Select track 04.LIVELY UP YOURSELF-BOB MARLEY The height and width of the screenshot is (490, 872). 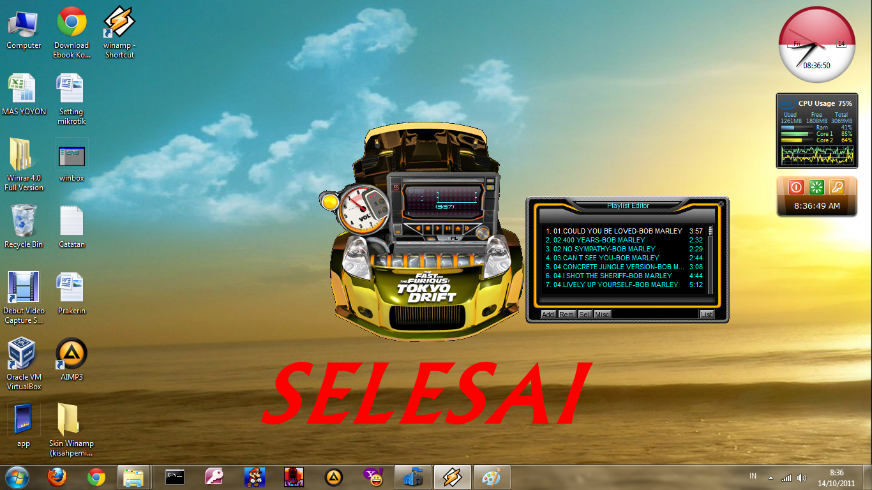coord(624,285)
